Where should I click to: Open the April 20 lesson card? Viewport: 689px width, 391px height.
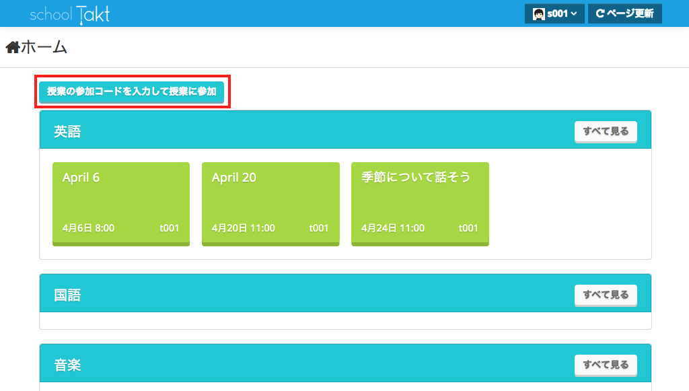[270, 204]
